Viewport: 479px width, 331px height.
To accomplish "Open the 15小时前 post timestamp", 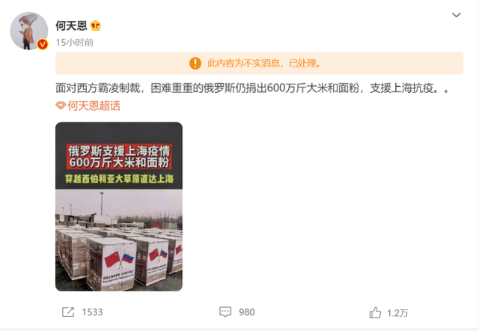I will (75, 43).
